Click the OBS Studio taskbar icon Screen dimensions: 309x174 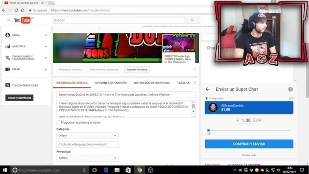(x=151, y=170)
